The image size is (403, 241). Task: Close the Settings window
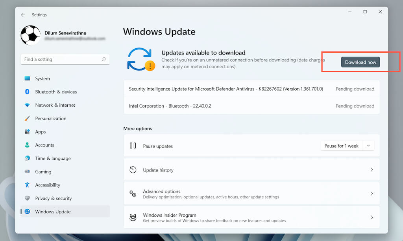click(380, 12)
